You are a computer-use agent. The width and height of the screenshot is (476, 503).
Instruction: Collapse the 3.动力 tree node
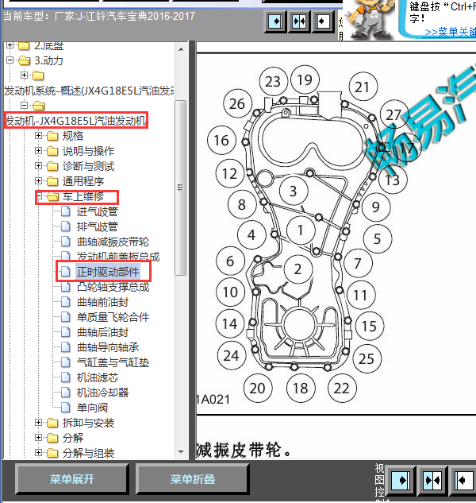10,60
